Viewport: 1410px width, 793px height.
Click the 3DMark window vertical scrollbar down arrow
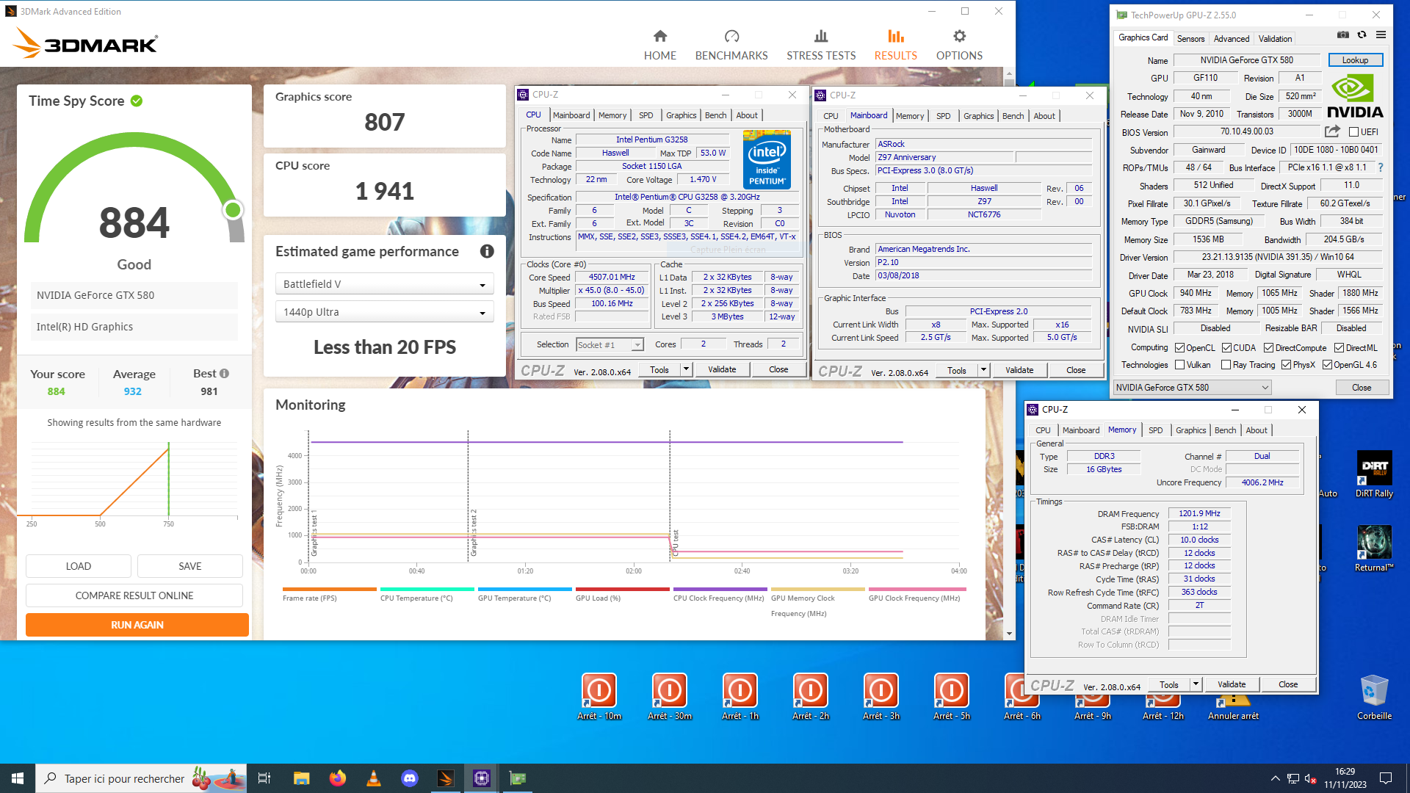click(x=1009, y=634)
